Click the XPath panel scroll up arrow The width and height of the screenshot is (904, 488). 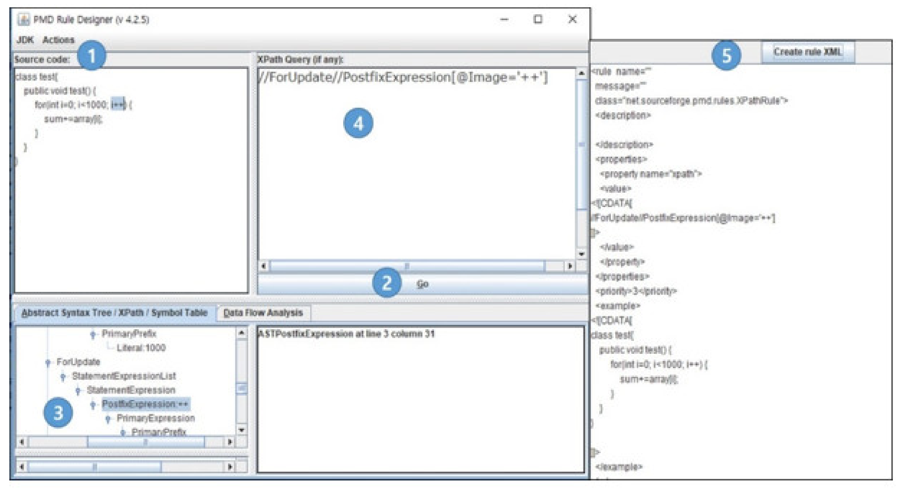pyautogui.click(x=582, y=73)
